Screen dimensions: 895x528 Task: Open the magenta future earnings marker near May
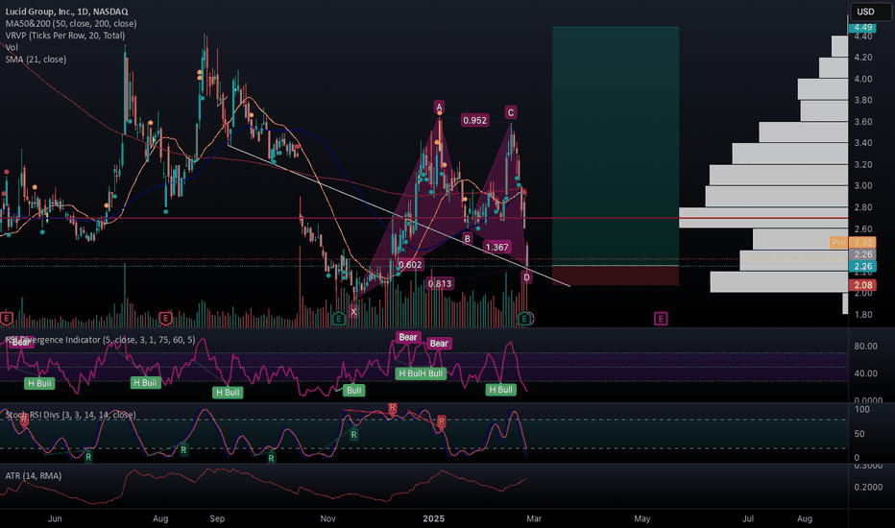coord(661,319)
